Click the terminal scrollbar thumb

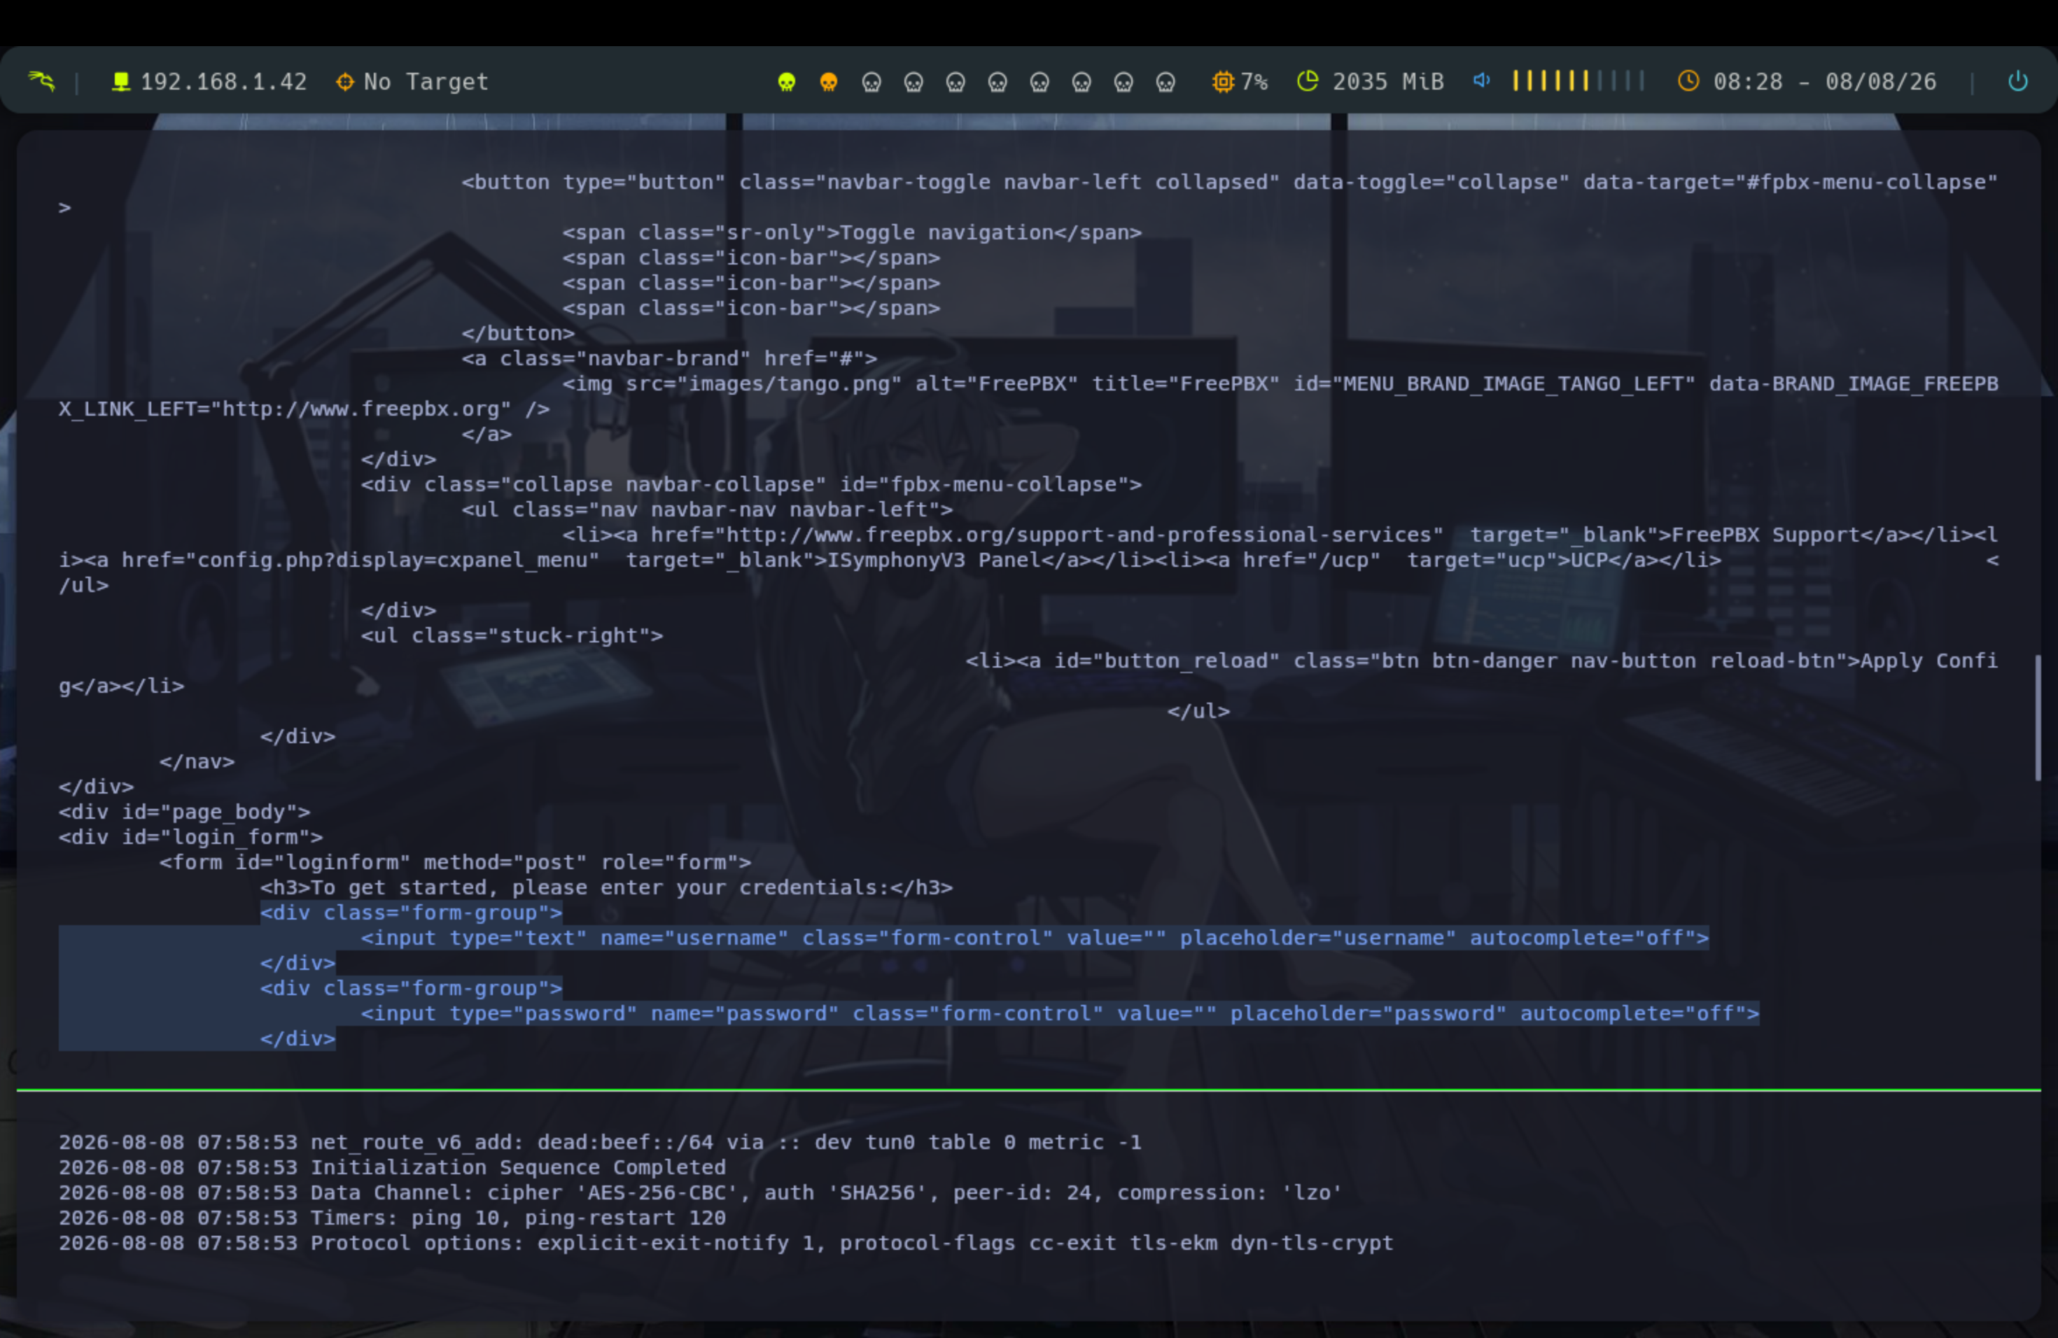click(x=2037, y=717)
